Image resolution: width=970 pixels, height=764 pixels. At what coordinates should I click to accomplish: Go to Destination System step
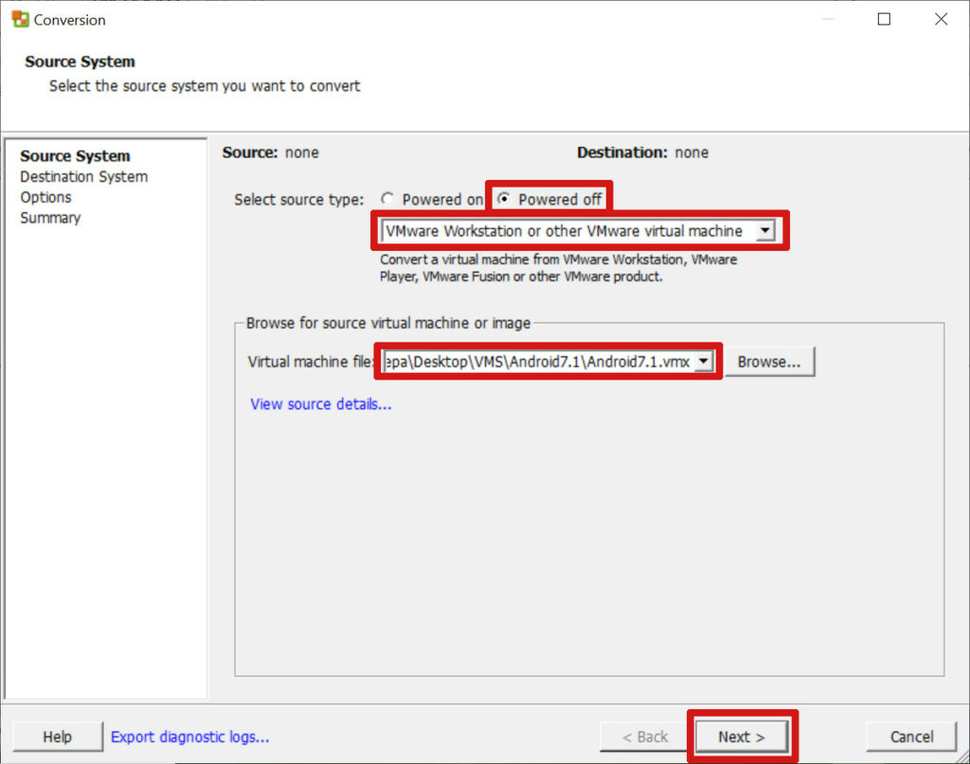(x=84, y=177)
